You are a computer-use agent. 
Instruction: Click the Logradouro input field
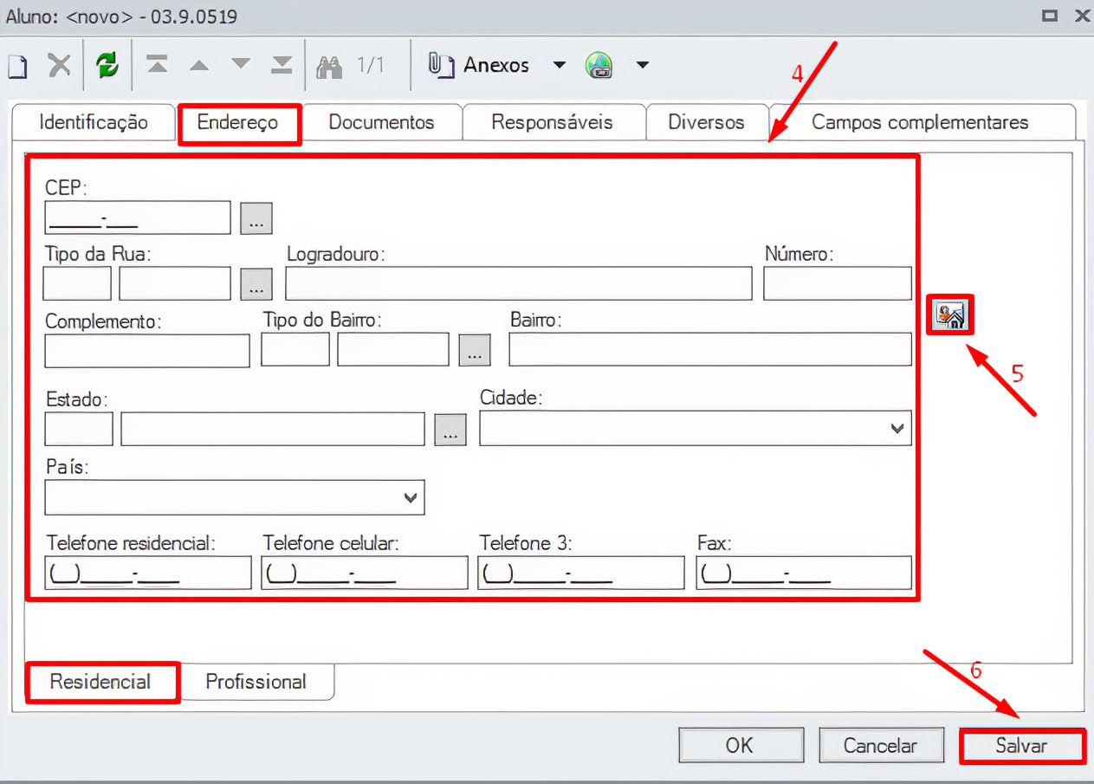pyautogui.click(x=518, y=283)
